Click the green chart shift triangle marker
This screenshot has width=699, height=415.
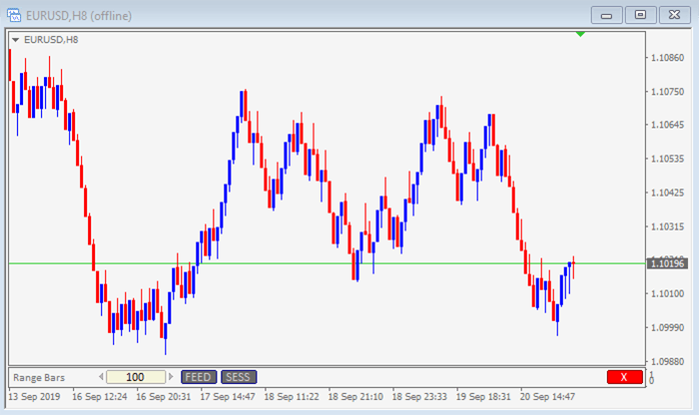pyautogui.click(x=581, y=35)
